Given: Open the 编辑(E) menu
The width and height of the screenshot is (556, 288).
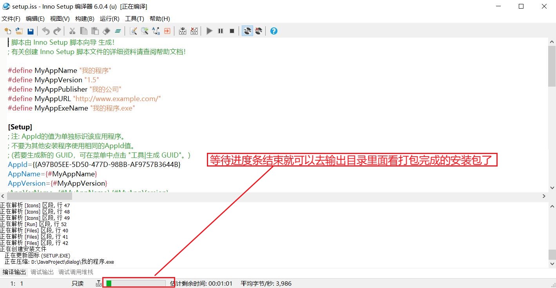Looking at the screenshot, I should click(35, 18).
